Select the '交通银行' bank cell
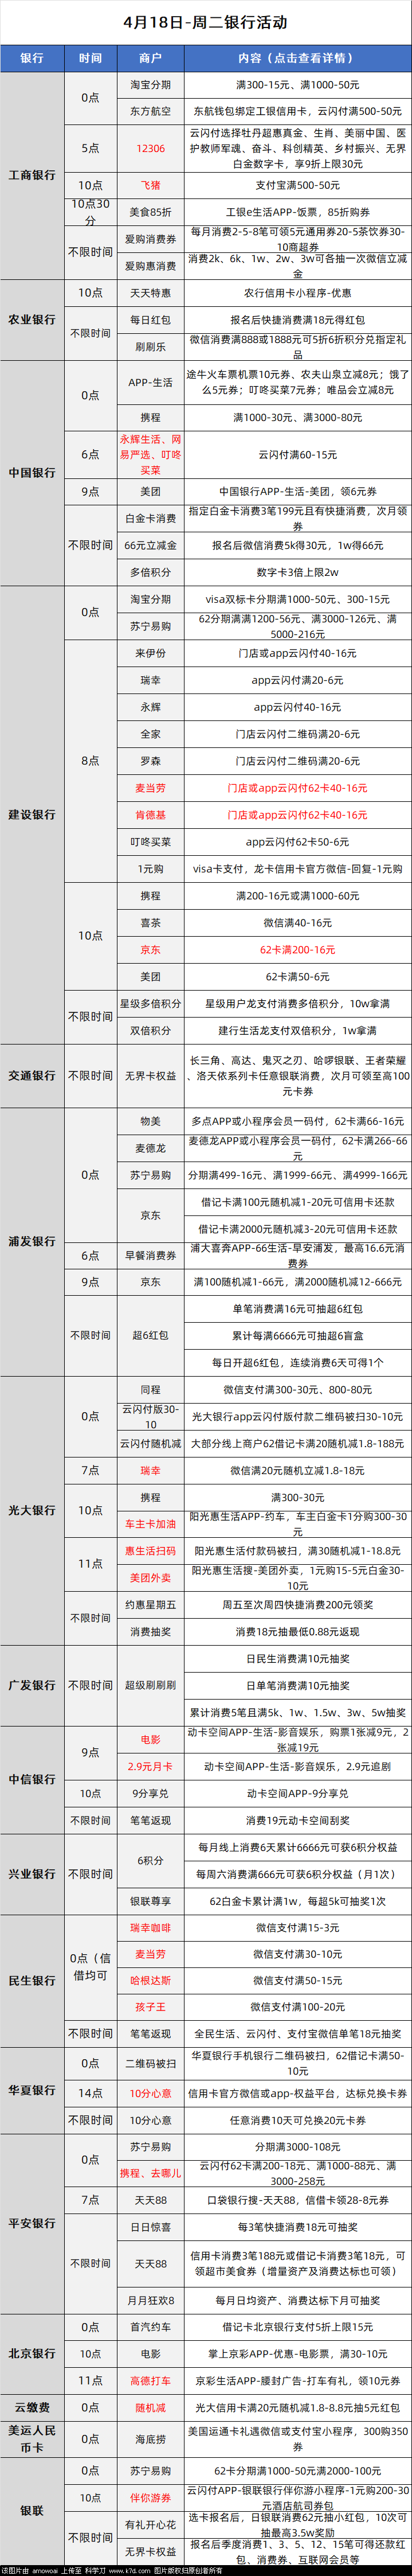Screen dimensions: 412x2576 [x=32, y=1076]
